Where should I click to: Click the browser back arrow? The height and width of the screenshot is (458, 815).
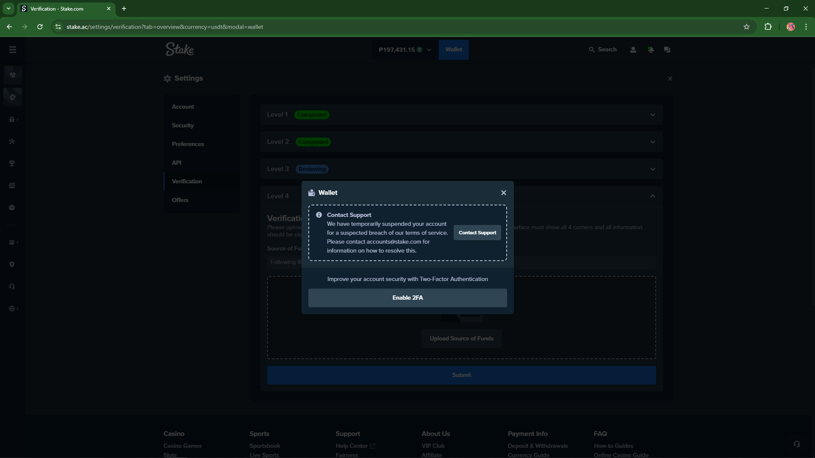[9, 27]
